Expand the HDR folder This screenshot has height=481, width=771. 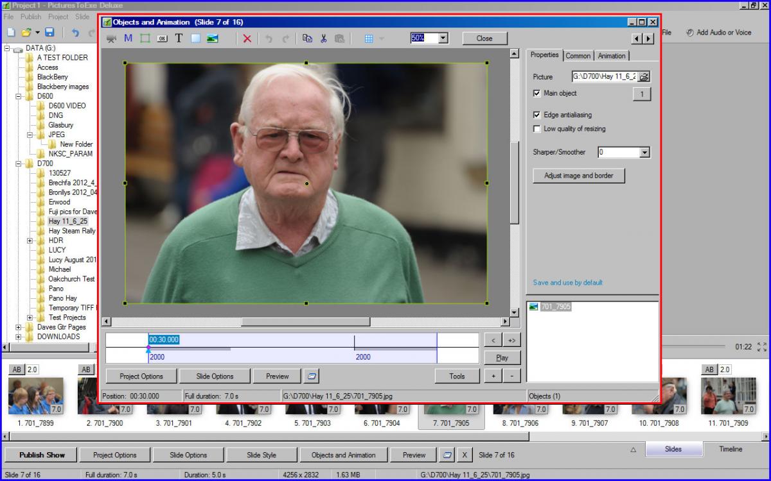31,240
